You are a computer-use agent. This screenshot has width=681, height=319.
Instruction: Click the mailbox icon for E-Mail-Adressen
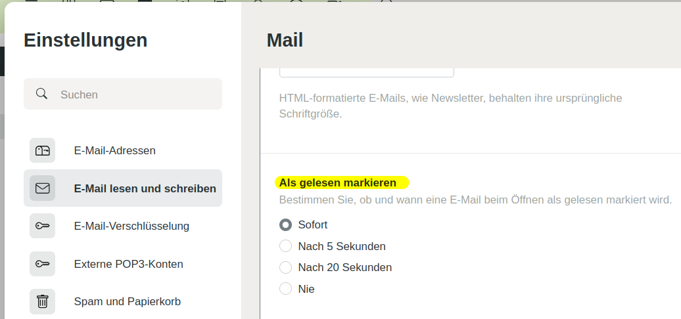[43, 150]
